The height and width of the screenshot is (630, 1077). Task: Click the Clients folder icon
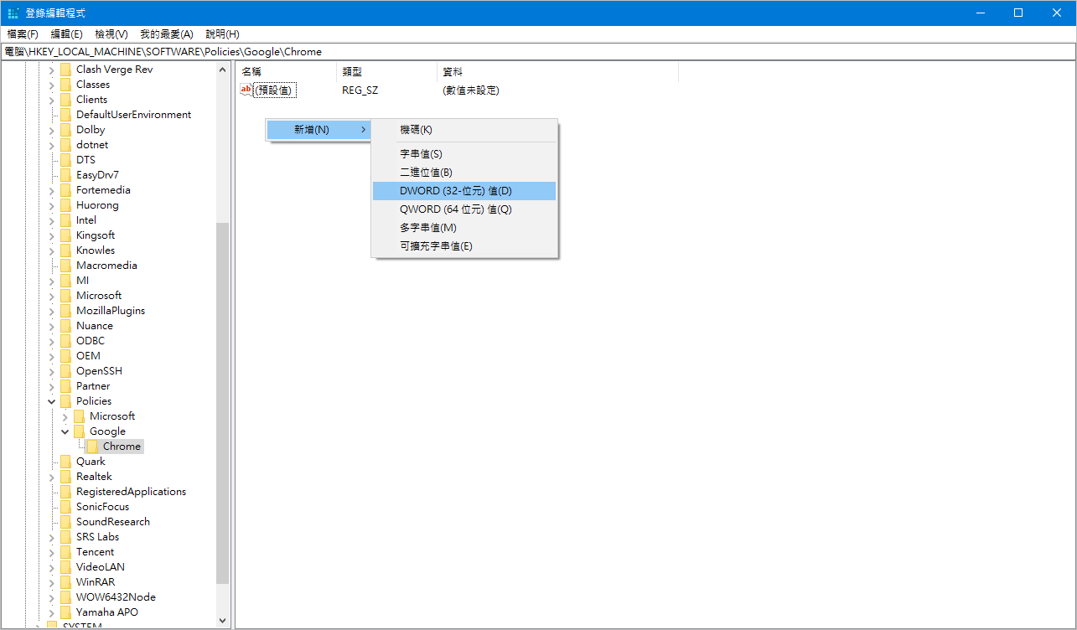[65, 100]
